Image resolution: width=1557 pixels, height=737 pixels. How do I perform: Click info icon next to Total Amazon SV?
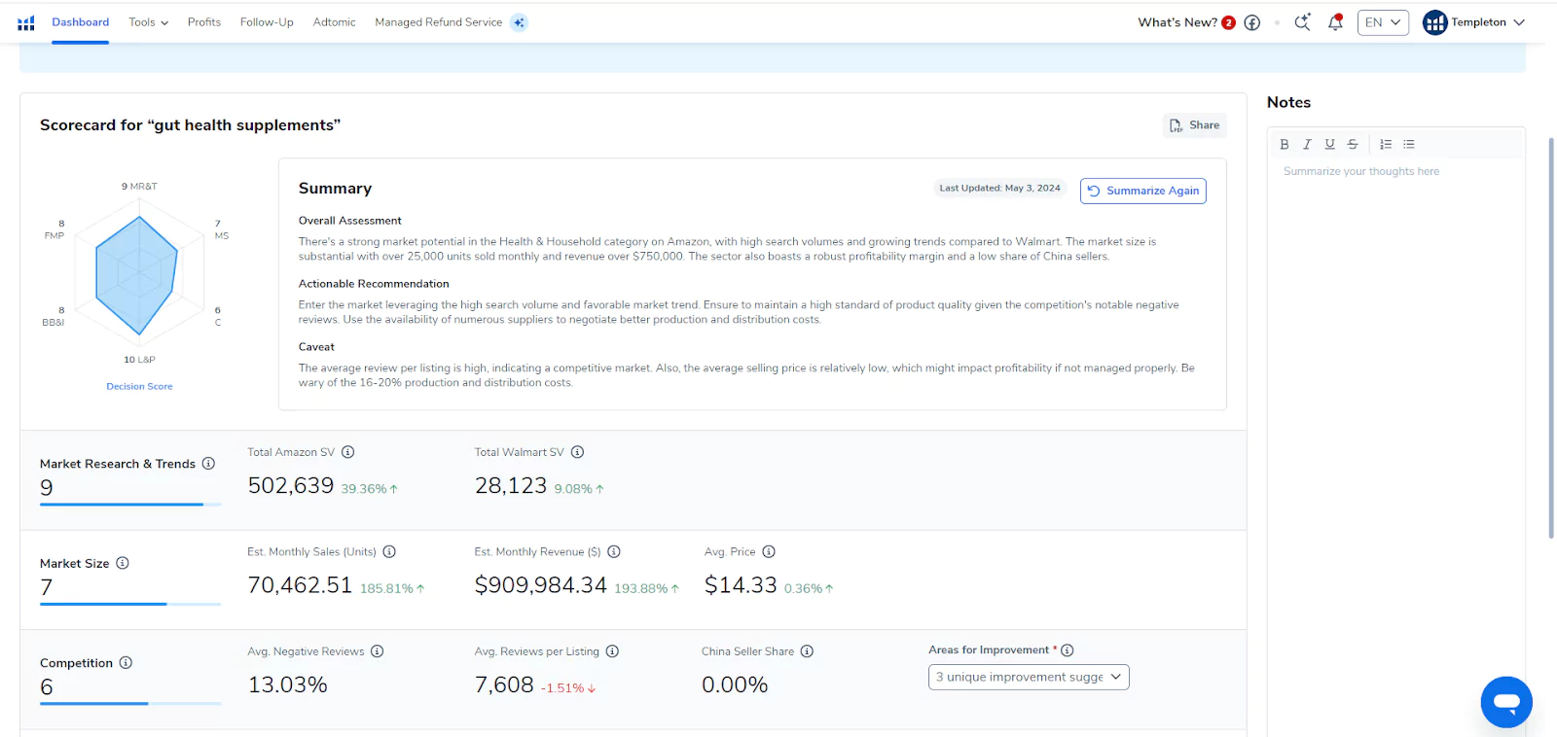(x=347, y=452)
